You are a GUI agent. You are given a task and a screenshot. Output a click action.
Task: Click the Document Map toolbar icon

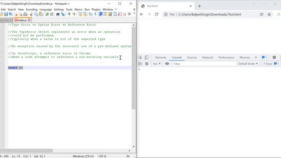click(110, 14)
